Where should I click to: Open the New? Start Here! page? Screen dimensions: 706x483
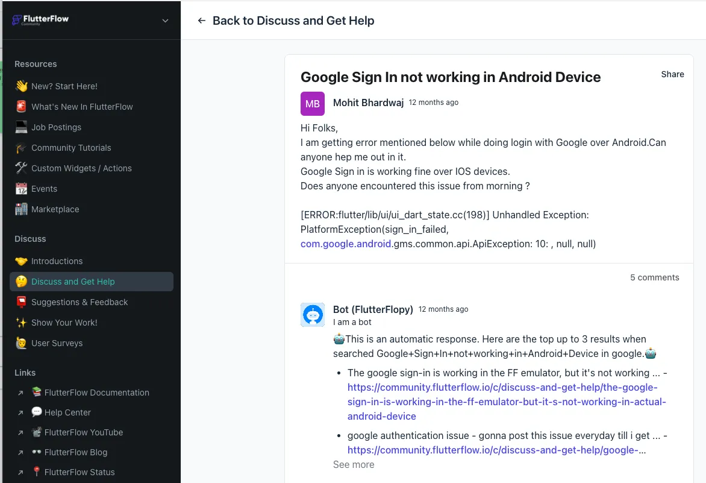tap(64, 86)
